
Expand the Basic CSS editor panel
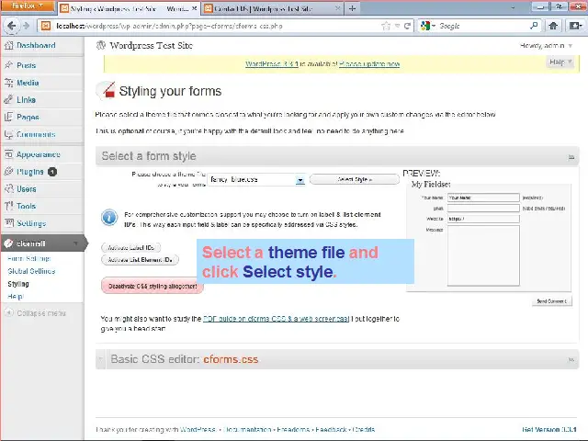coord(571,359)
